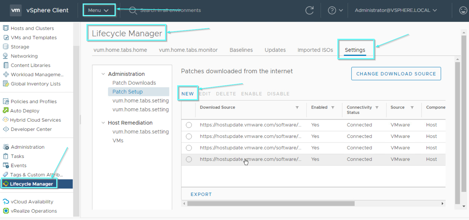Click the Developer Center code icon

(x=6, y=129)
